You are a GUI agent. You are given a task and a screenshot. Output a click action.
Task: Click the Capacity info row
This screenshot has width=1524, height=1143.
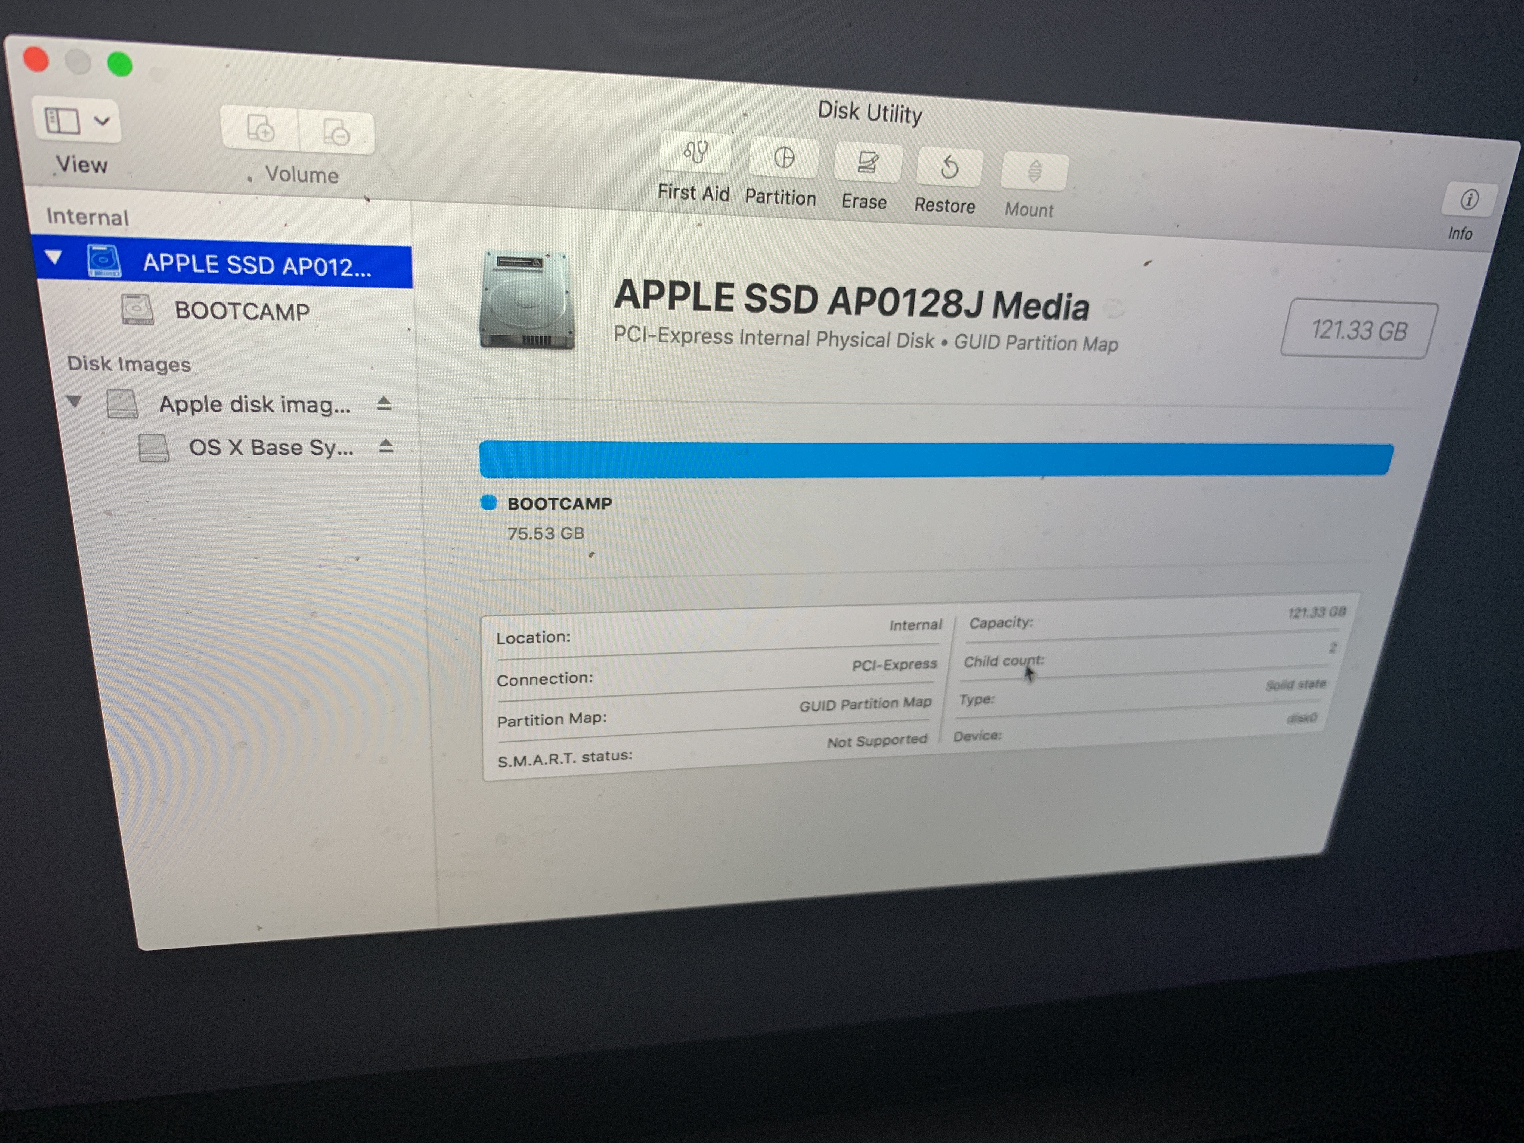1157,617
